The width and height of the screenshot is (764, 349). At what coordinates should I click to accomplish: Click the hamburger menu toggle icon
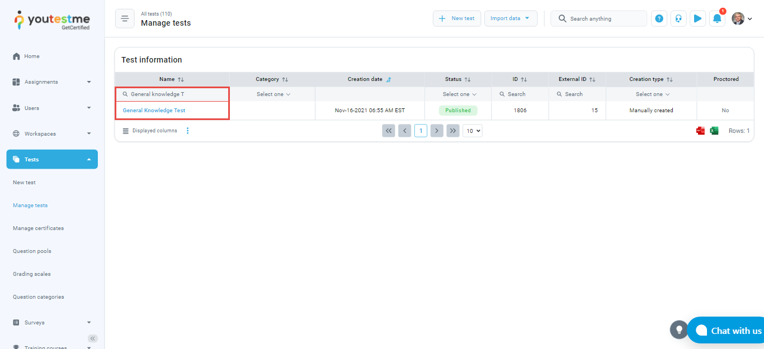click(x=125, y=18)
